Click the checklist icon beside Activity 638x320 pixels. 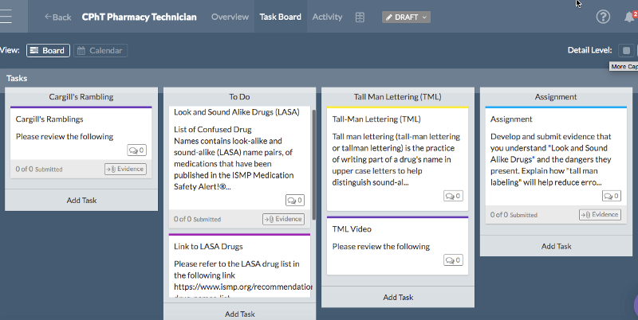[x=360, y=17]
